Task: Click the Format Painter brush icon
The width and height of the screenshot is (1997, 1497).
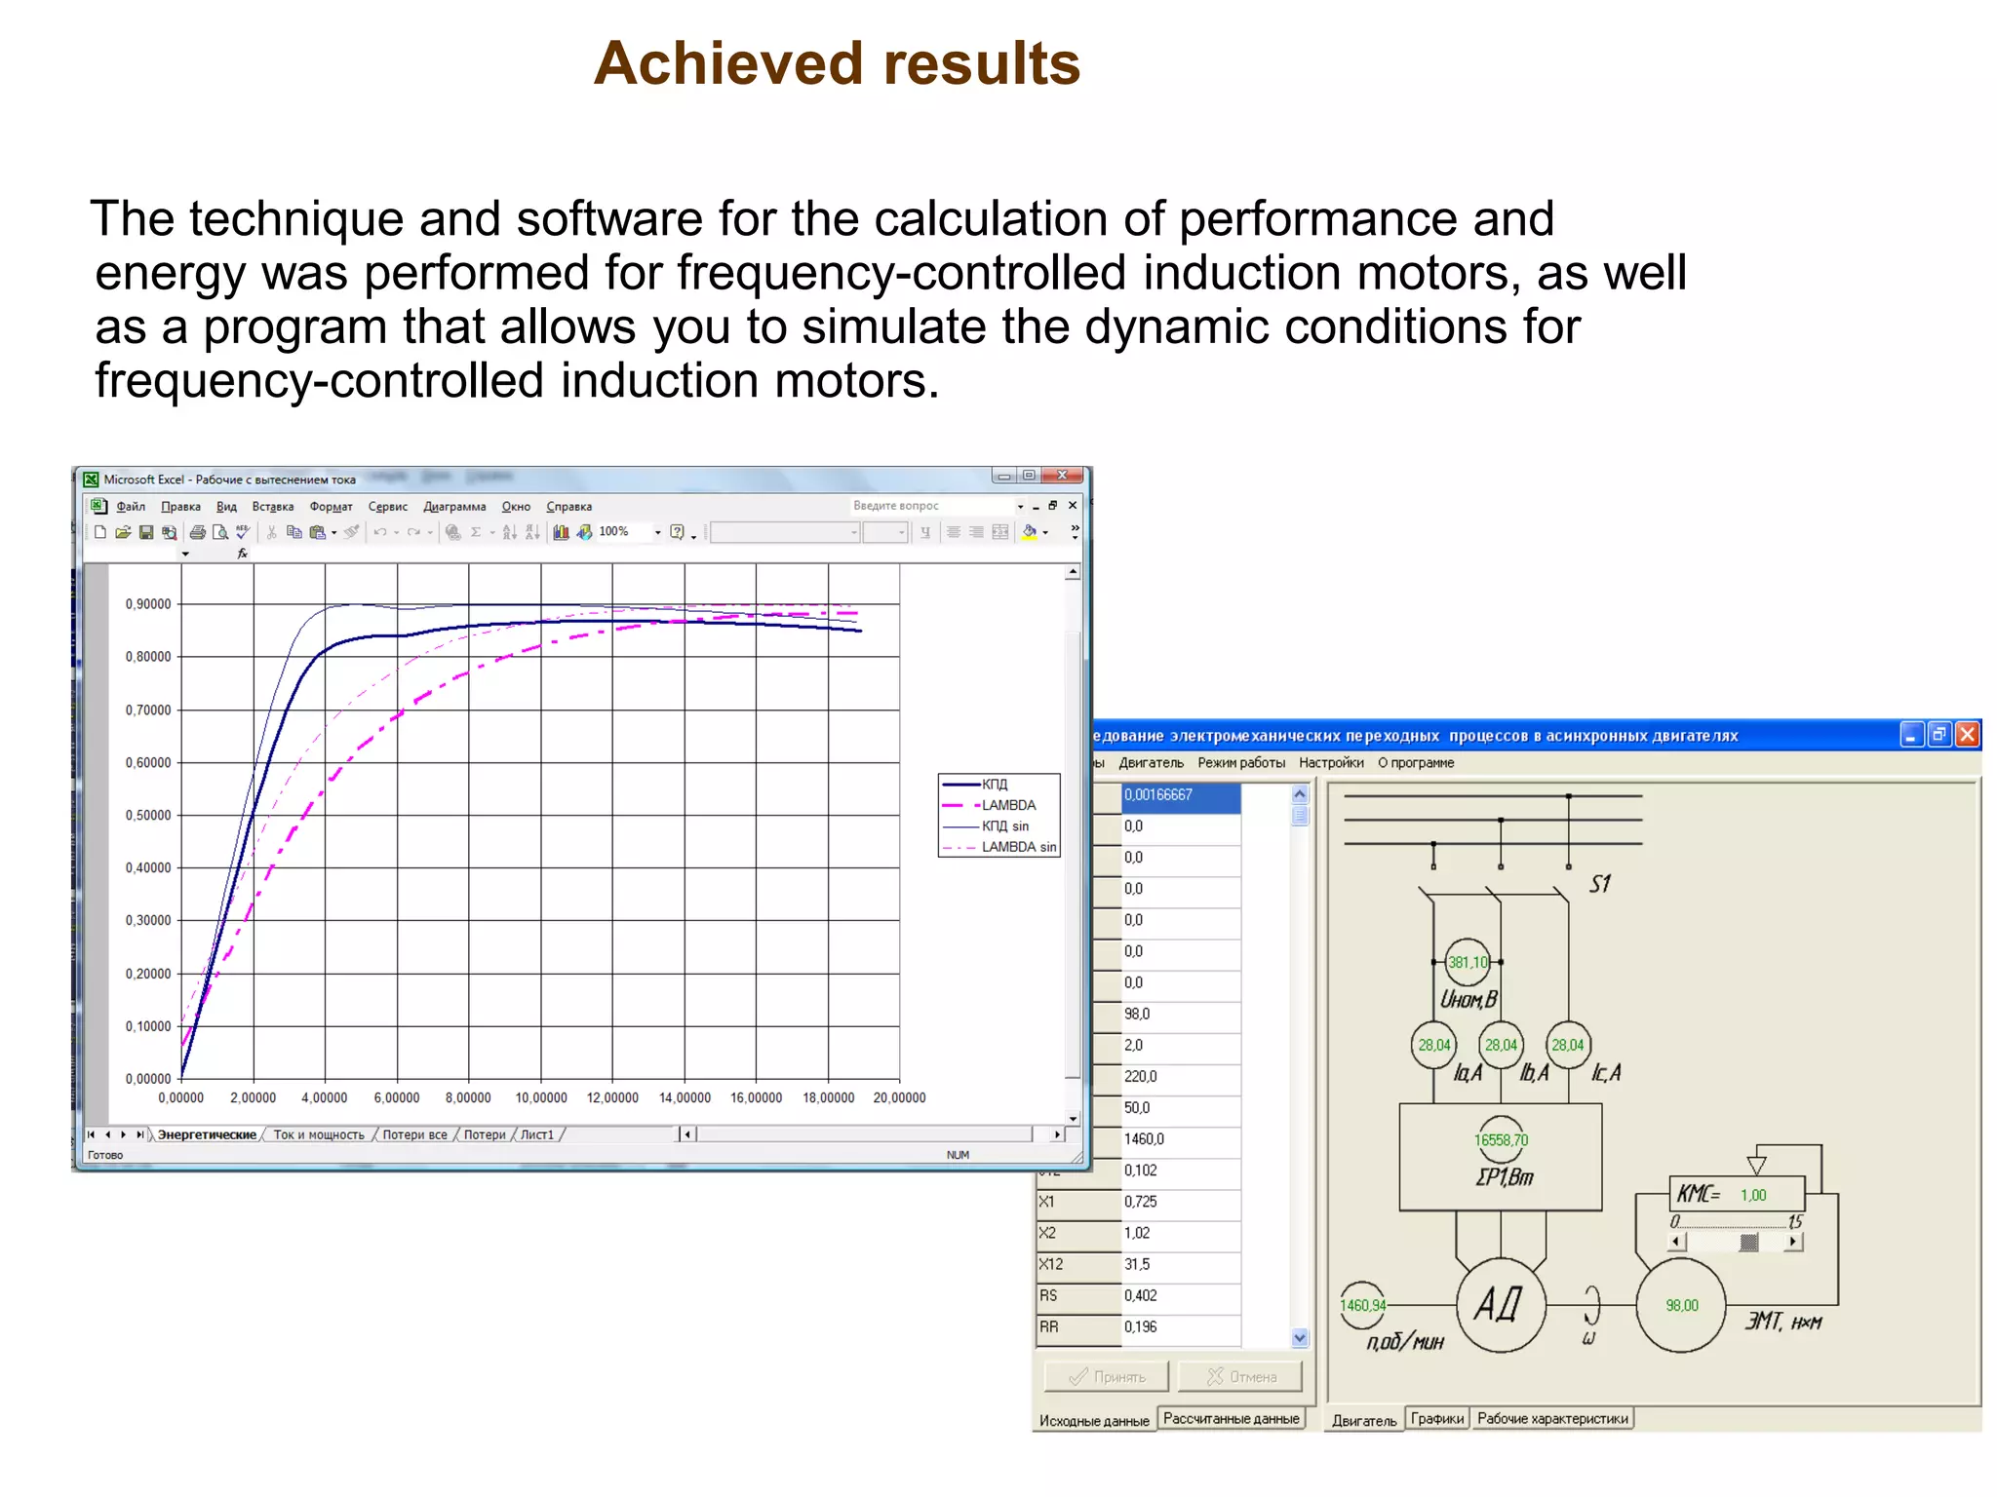Action: (x=351, y=532)
